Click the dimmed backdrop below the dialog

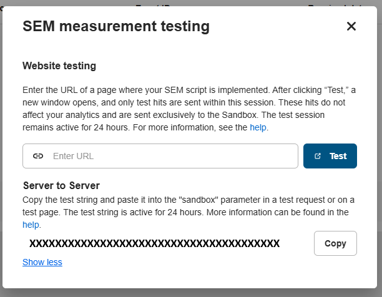coord(191,293)
